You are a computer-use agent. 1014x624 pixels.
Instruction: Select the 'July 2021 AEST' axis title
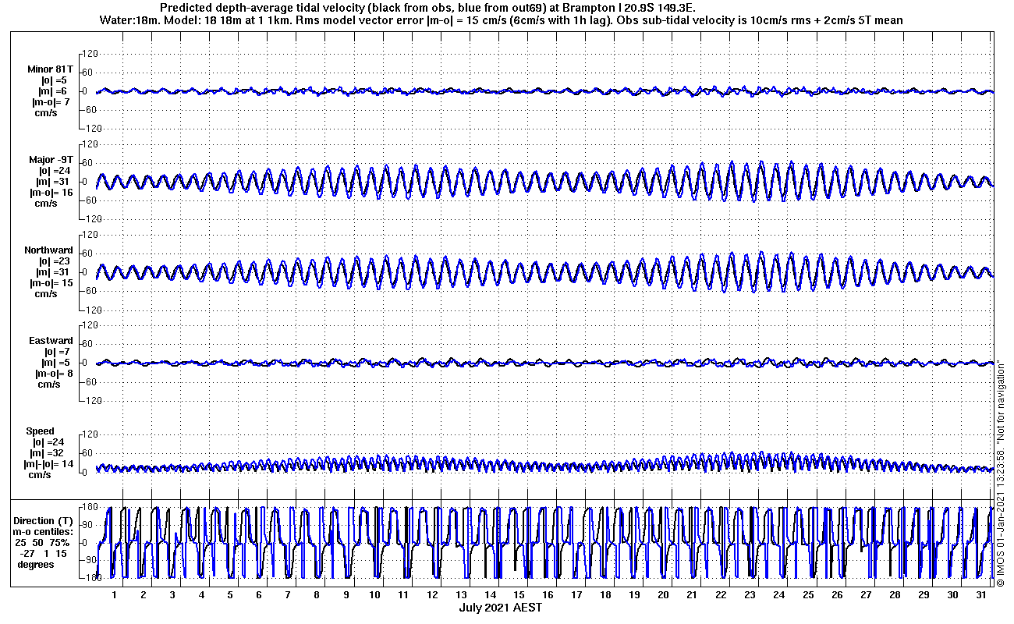pos(500,607)
